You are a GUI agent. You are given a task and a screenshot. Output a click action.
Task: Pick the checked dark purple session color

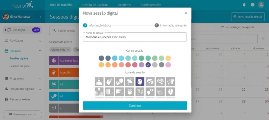(x=148, y=65)
